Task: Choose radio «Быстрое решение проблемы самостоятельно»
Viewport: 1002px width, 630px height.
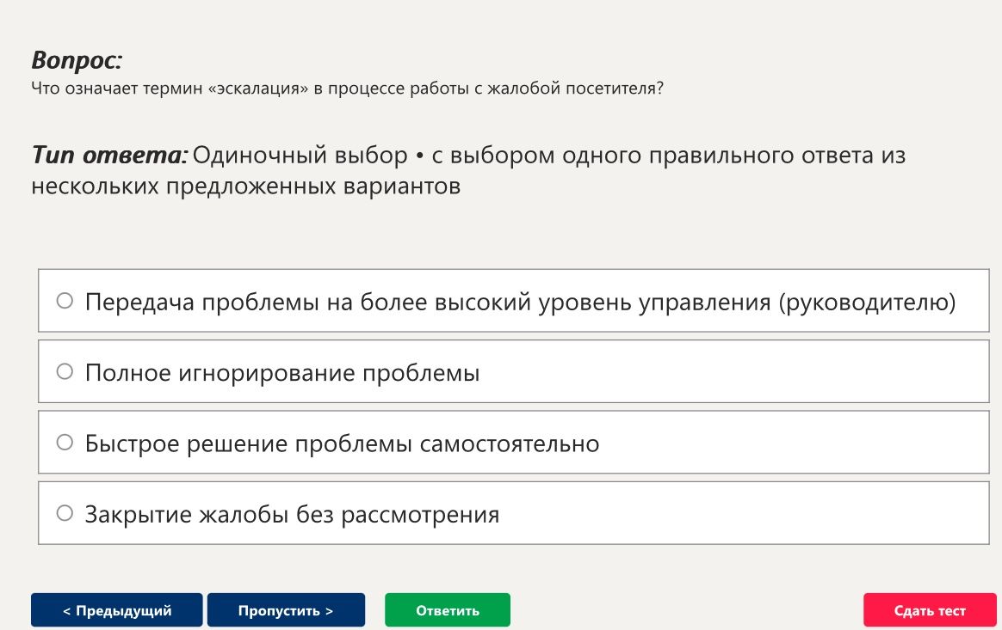Action: pyautogui.click(x=65, y=443)
